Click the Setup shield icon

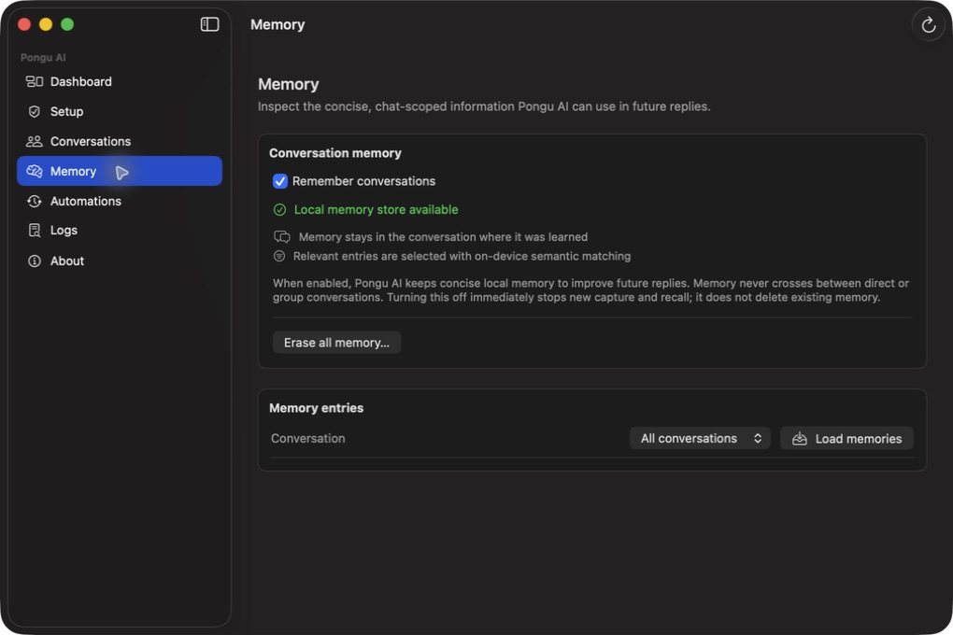[34, 111]
